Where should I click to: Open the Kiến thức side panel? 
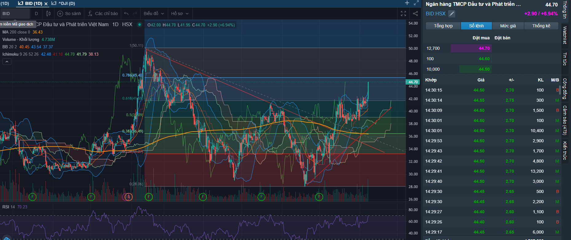click(x=565, y=151)
